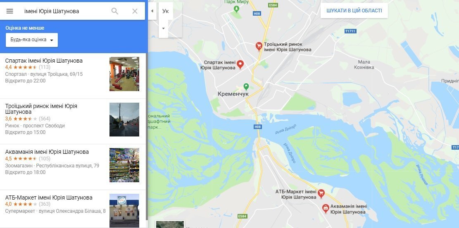Screen dimensions: 459x228
Task: Open 'Троїцький ринок імені Юрія Шатунова' listing
Action: 73,122
